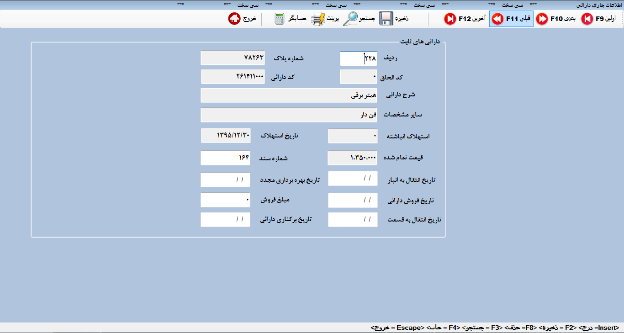
Task: Click the row number (ردیف) field
Action: tap(358, 58)
